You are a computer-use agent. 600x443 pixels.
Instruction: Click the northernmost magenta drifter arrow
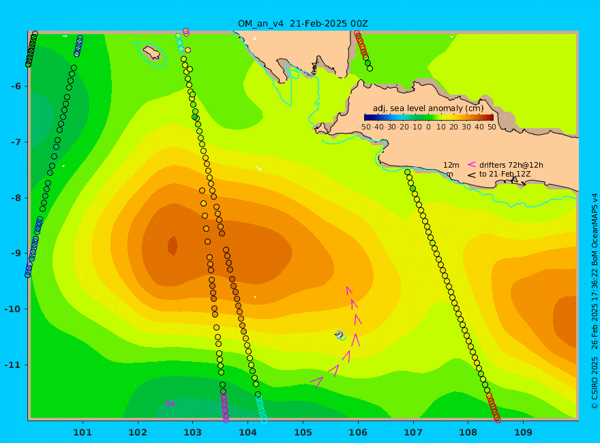(x=348, y=290)
